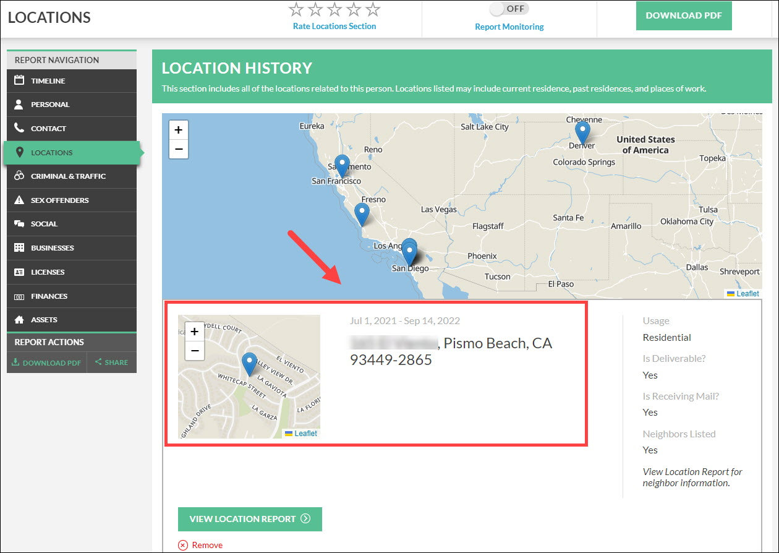This screenshot has width=779, height=553.
Task: Click Download PDF under Report Actions
Action: coord(47,362)
